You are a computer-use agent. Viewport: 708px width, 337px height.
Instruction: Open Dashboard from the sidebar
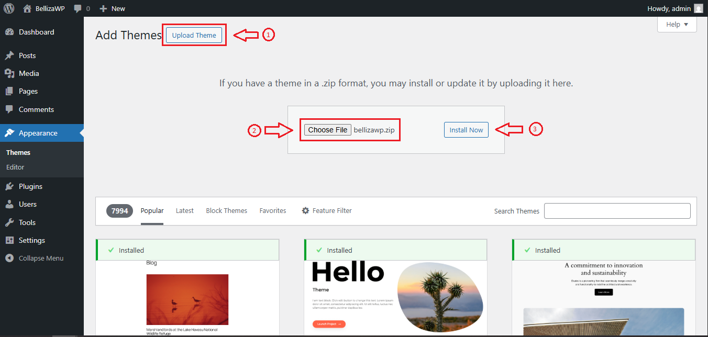click(36, 32)
